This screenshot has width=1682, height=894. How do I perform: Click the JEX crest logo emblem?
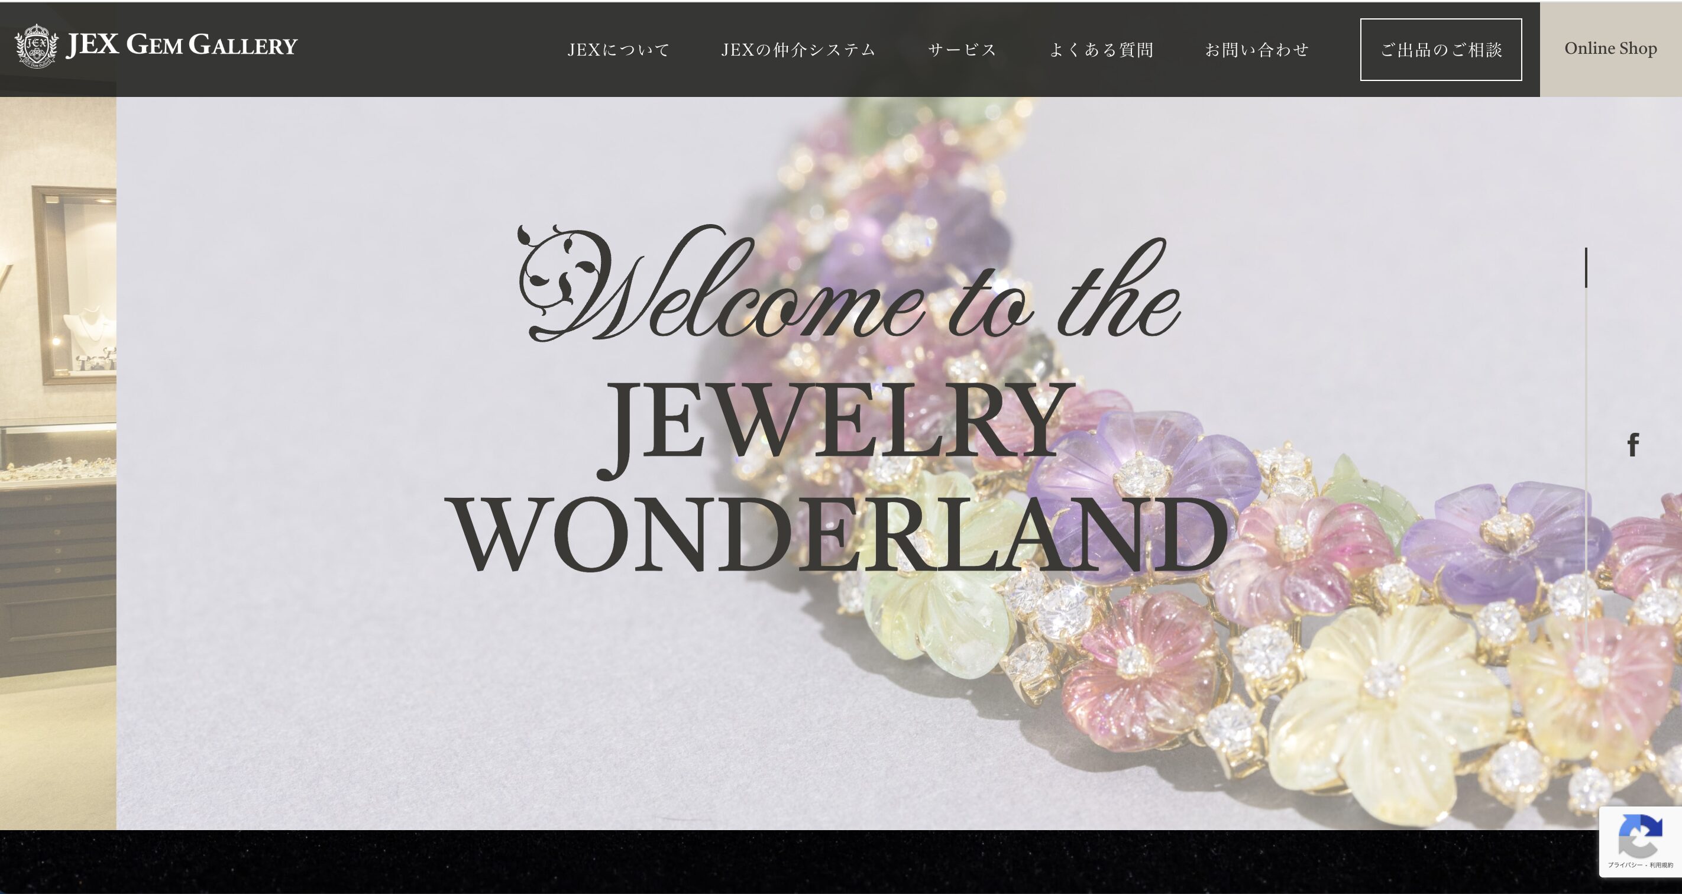coord(37,46)
